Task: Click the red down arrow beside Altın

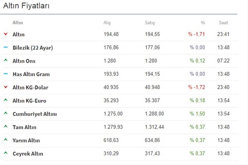Action: point(6,34)
